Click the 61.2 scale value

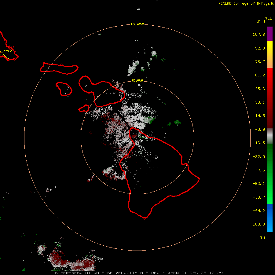click(x=260, y=75)
